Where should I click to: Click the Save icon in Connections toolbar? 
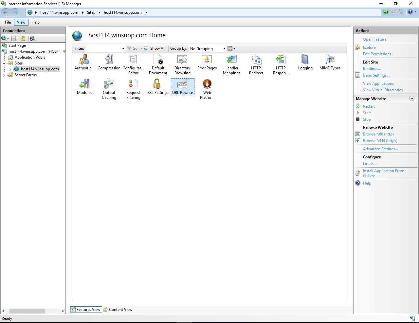pyautogui.click(x=14, y=38)
